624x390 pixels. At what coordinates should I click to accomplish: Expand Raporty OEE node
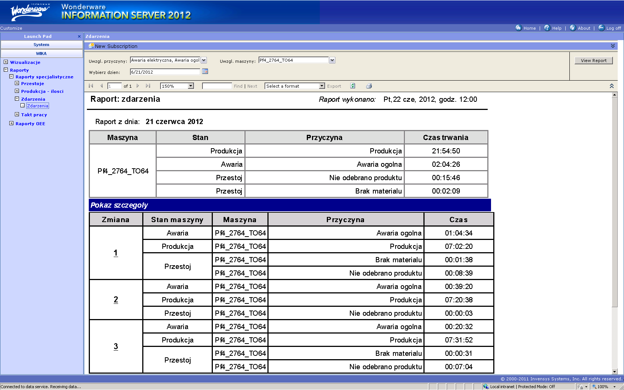tap(11, 123)
